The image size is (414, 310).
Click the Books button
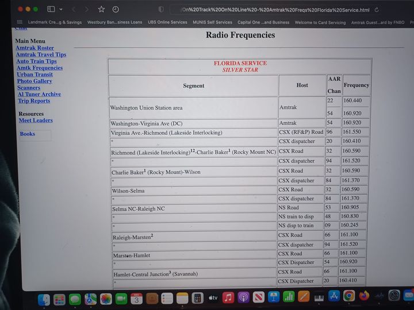[x=34, y=135]
